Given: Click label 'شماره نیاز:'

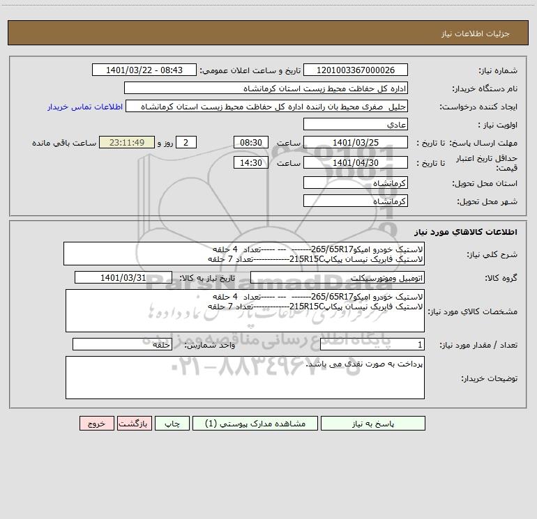Looking at the screenshot, I should click(x=498, y=71).
